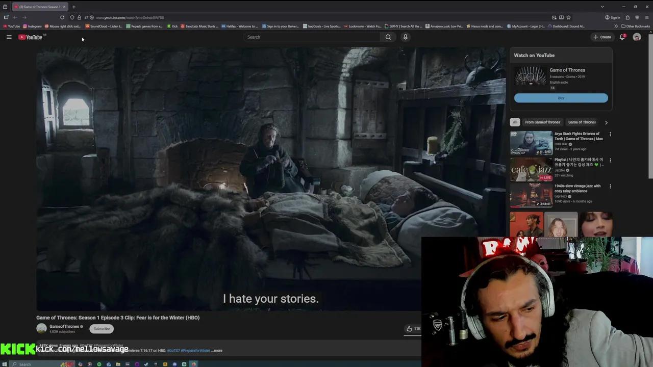
Task: Click the YouTube logo
Action: pyautogui.click(x=31, y=37)
